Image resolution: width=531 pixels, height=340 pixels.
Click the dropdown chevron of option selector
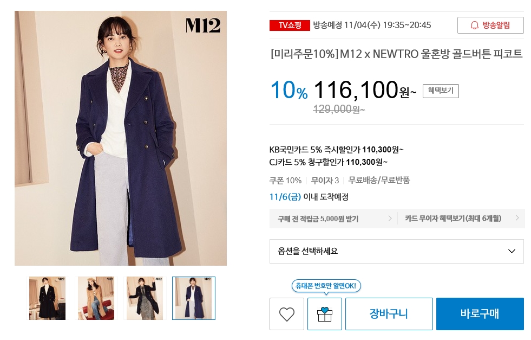[512, 251]
